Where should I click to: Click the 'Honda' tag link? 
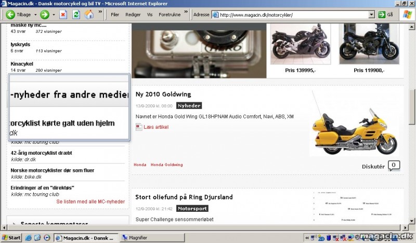140,165
